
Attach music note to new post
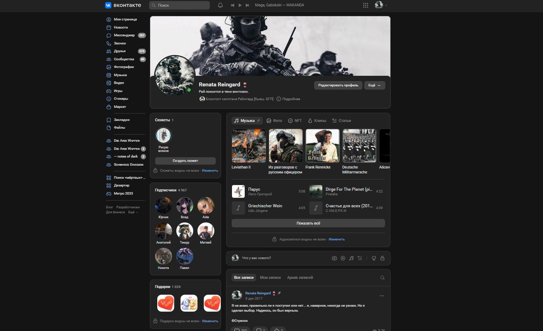click(351, 258)
